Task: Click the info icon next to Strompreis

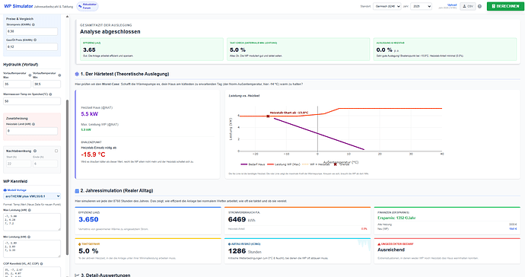Action: point(33,25)
